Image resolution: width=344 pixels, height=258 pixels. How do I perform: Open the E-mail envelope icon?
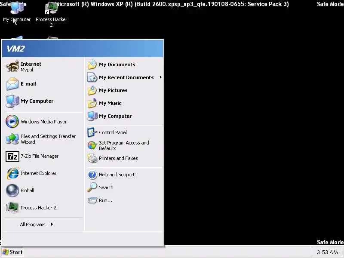[12, 84]
